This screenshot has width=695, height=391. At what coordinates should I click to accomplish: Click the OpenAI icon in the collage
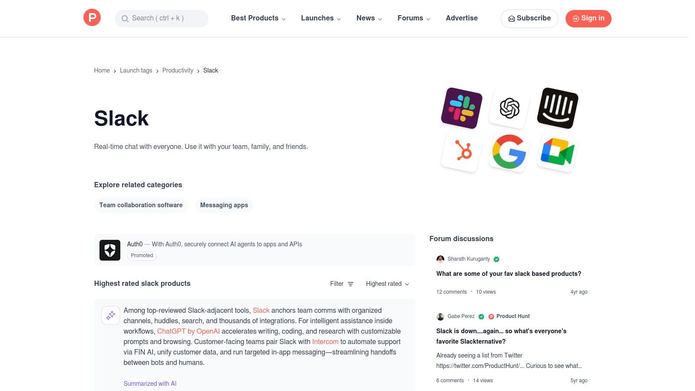[x=508, y=108]
